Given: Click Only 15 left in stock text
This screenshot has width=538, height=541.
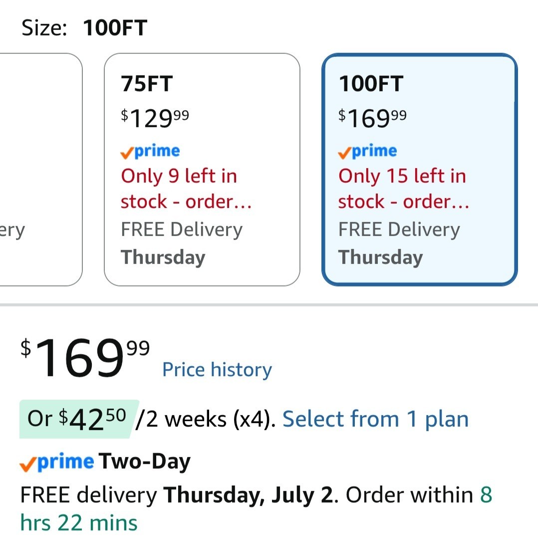Looking at the screenshot, I should pyautogui.click(x=403, y=189).
